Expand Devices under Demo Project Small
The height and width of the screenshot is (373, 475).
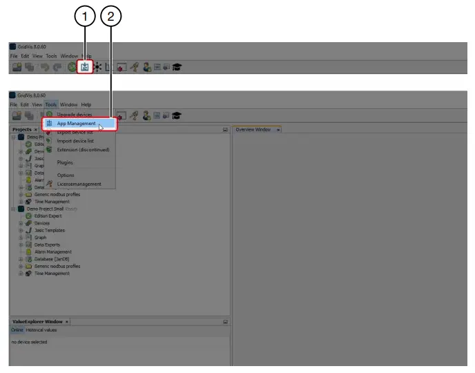(21, 223)
